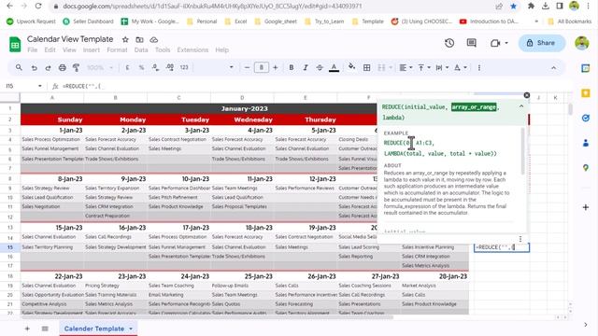
Task: Open formula help options three dots
Action: pos(520,239)
